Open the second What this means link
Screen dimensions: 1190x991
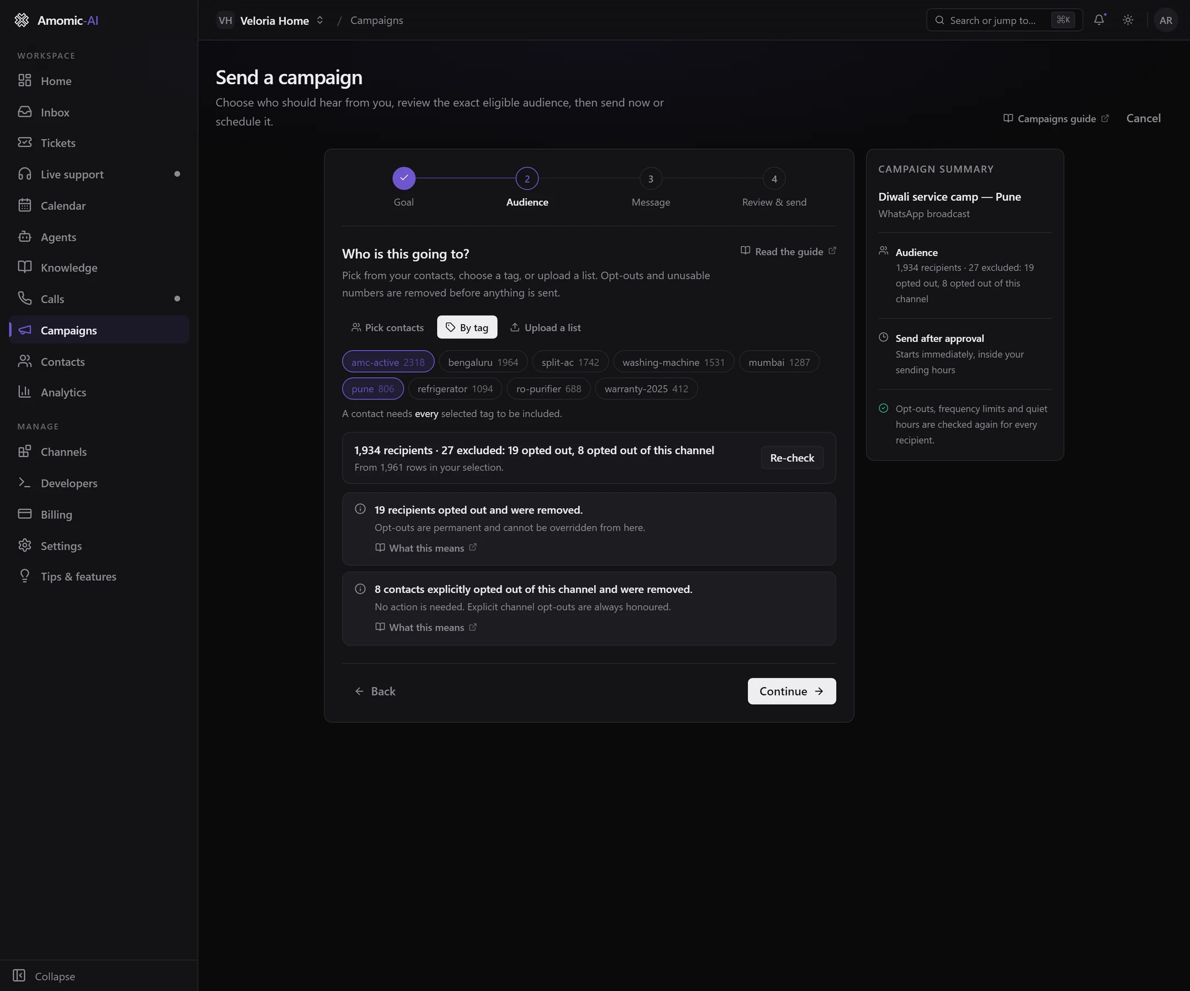pyautogui.click(x=426, y=627)
